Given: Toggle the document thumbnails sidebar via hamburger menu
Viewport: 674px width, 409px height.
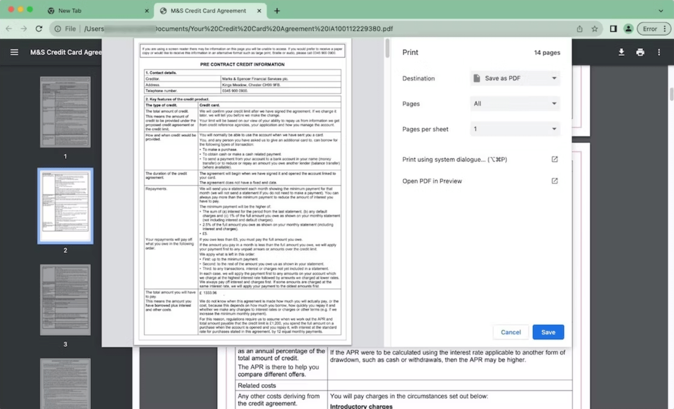Looking at the screenshot, I should [14, 52].
